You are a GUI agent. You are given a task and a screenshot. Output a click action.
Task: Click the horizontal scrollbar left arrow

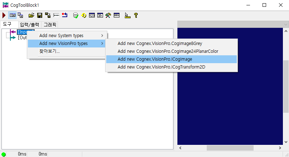[180, 148]
